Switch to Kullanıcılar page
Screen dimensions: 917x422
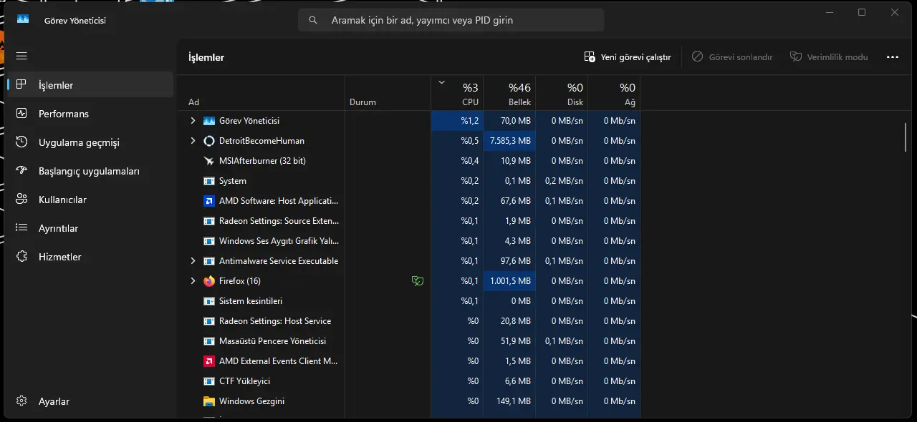[x=90, y=200]
